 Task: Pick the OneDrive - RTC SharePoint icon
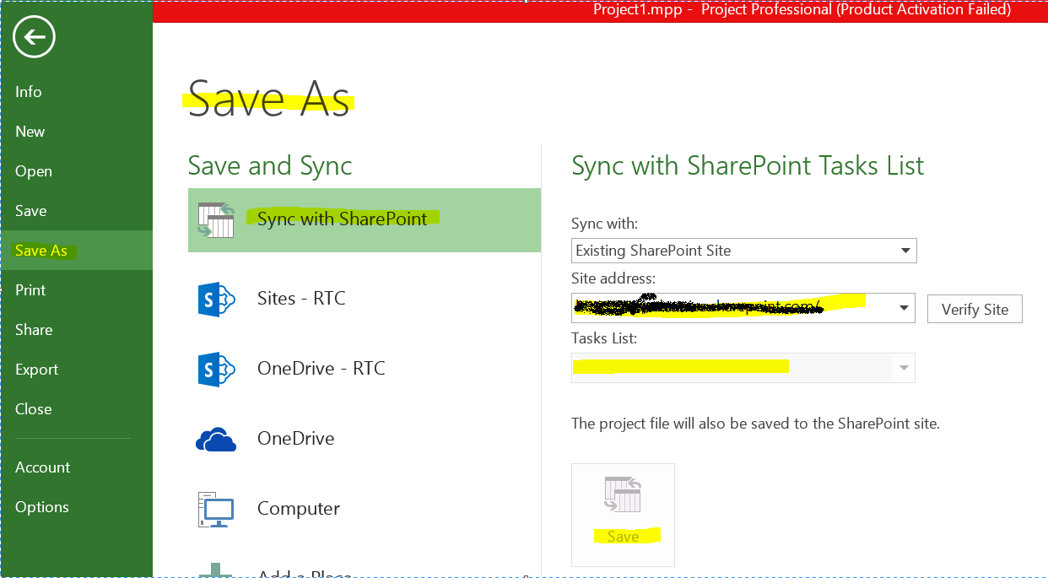[216, 369]
